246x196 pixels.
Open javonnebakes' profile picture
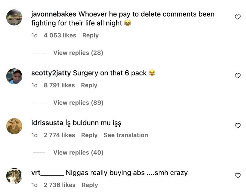[x=14, y=17]
